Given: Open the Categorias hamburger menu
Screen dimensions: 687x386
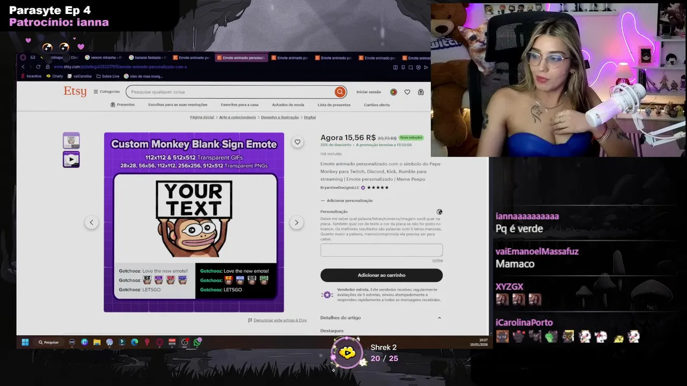Looking at the screenshot, I should pyautogui.click(x=106, y=92).
